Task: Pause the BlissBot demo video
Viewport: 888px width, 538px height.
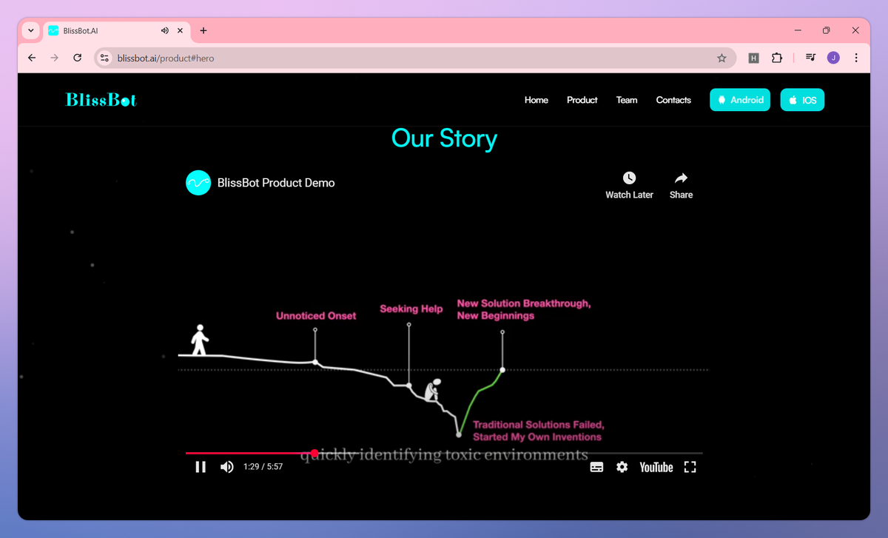Action: (x=201, y=467)
